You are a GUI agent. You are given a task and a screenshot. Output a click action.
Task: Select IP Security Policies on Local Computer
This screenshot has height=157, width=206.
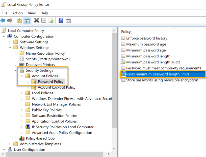coord(63,127)
